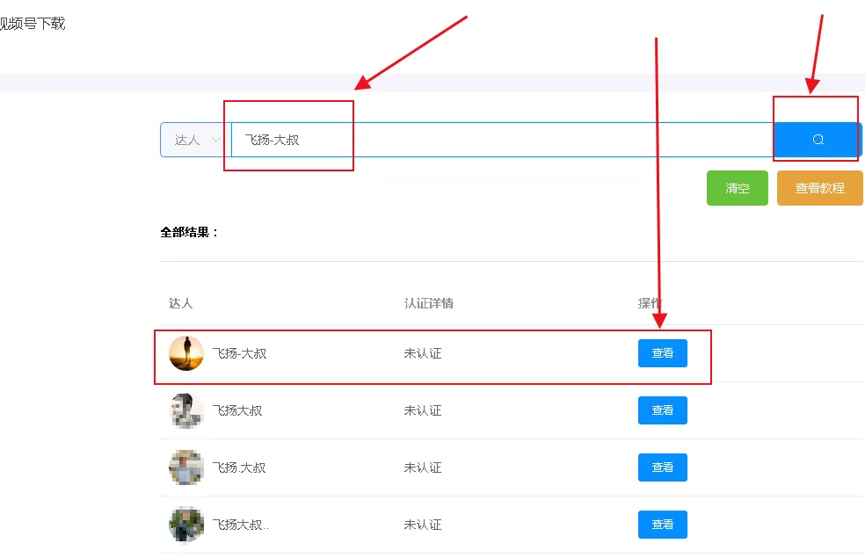
Task: Click the blue search magnifier button
Action: pos(818,140)
